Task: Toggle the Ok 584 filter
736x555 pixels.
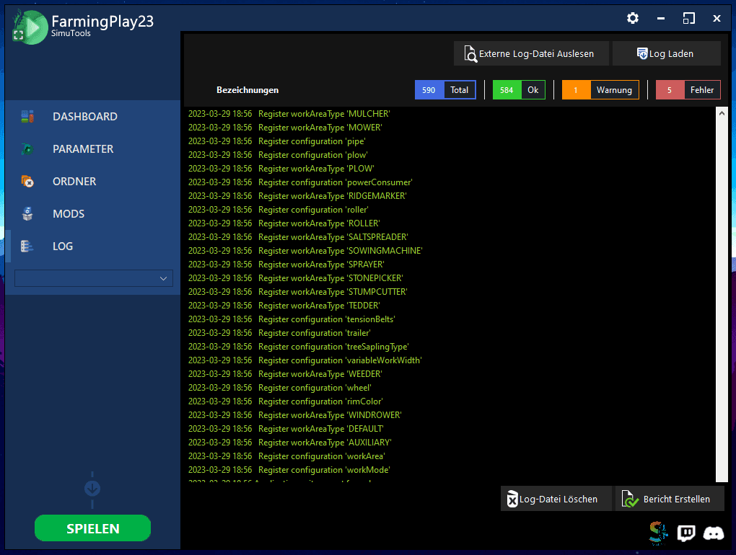Action: (519, 90)
